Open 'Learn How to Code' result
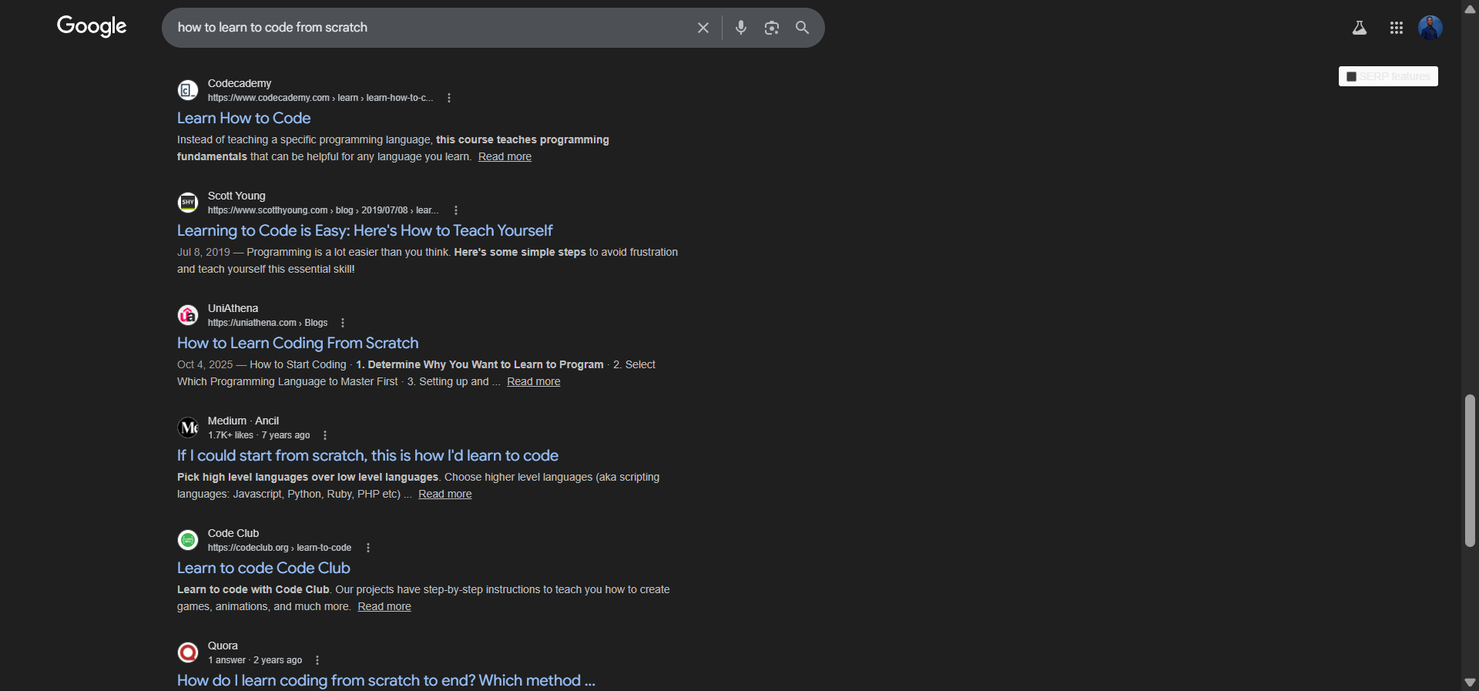 click(x=243, y=118)
